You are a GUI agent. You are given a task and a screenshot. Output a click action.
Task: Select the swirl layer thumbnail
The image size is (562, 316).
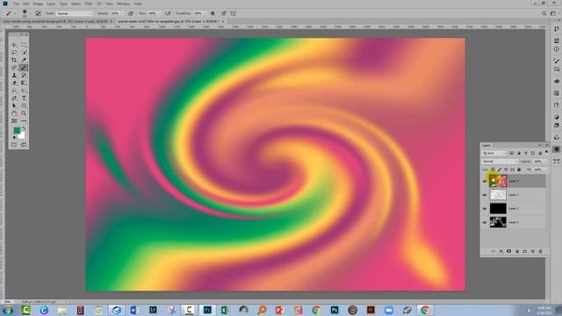click(x=498, y=181)
